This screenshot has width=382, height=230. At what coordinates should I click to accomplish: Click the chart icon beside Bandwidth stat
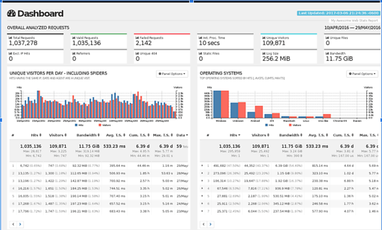327,54
